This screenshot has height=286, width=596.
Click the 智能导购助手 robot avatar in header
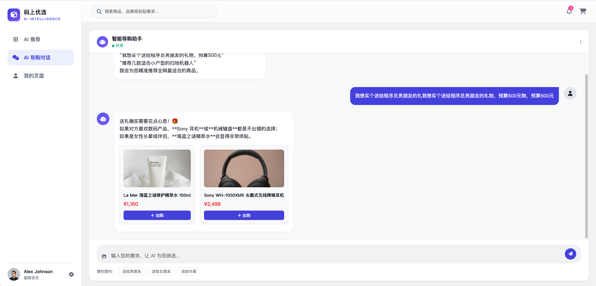coord(102,42)
